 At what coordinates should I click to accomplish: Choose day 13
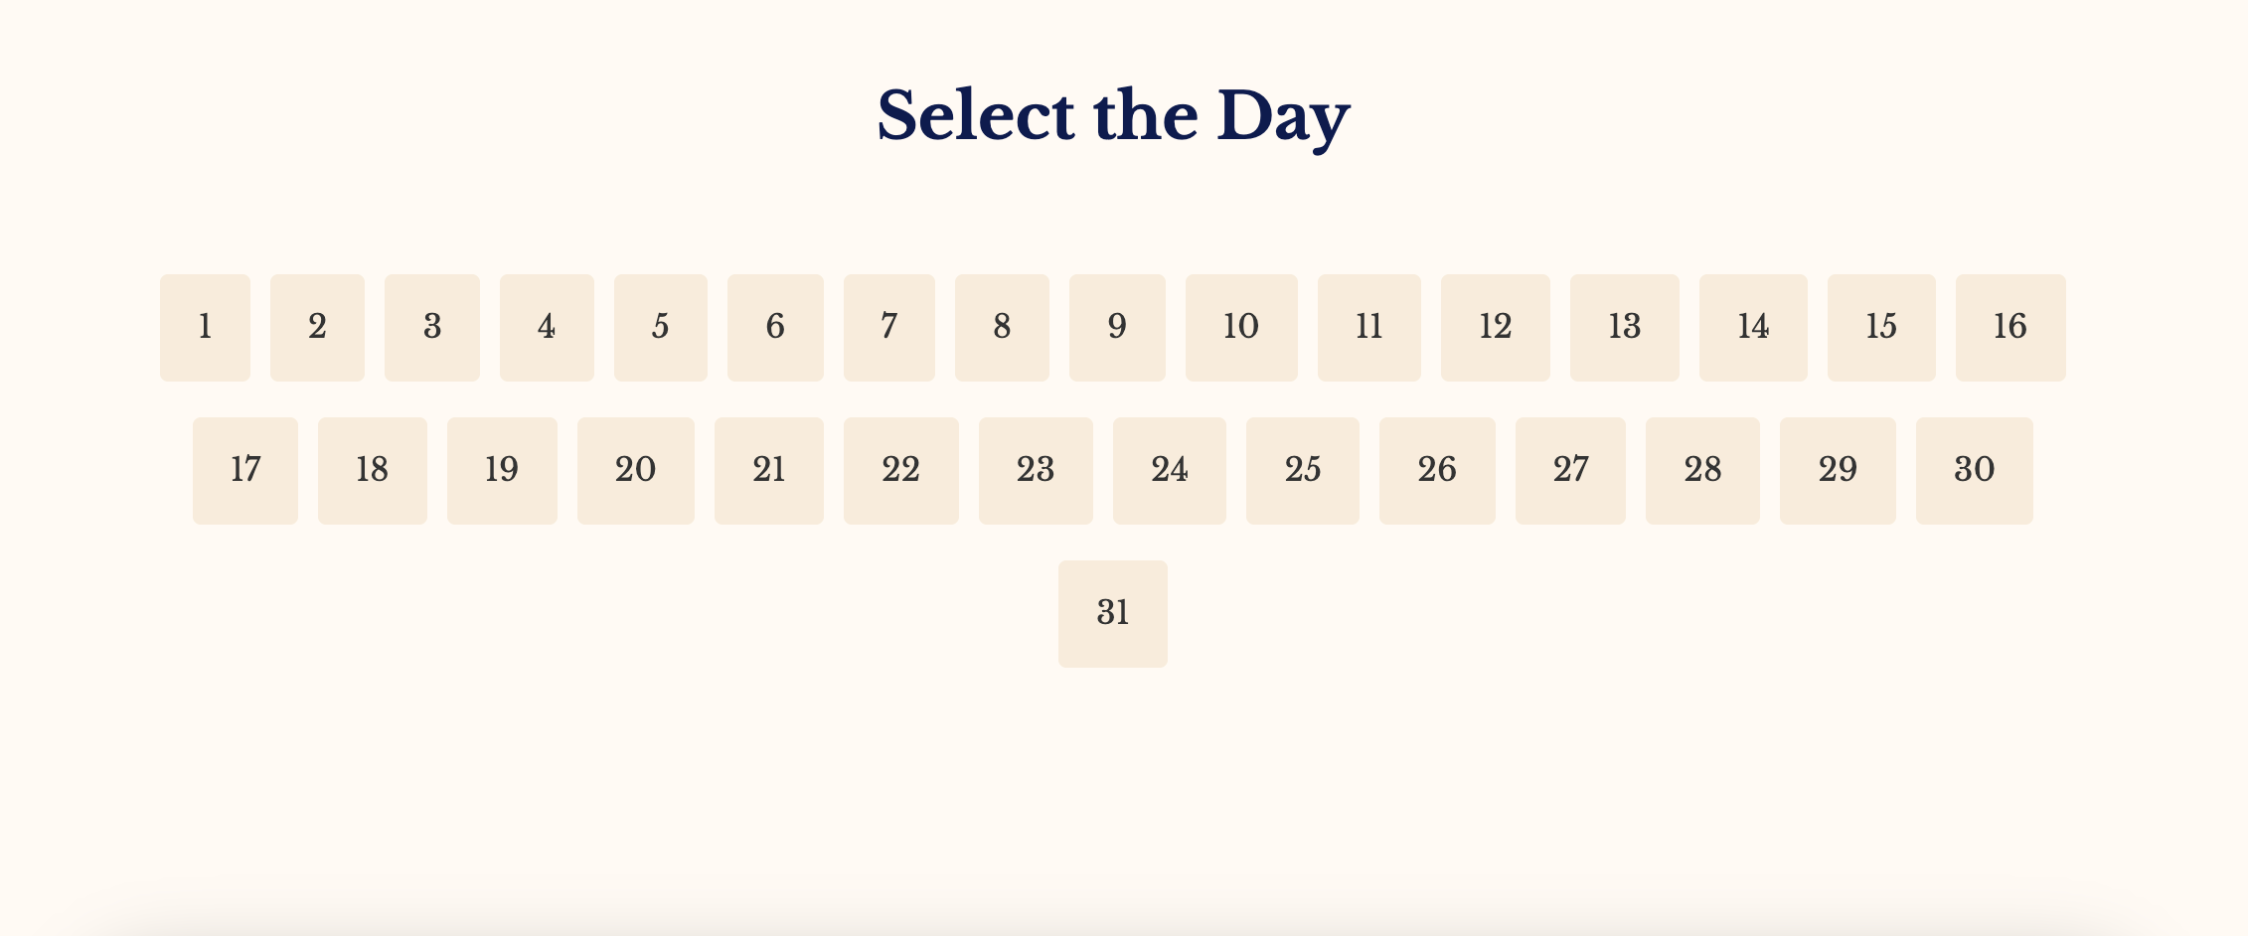[1625, 328]
